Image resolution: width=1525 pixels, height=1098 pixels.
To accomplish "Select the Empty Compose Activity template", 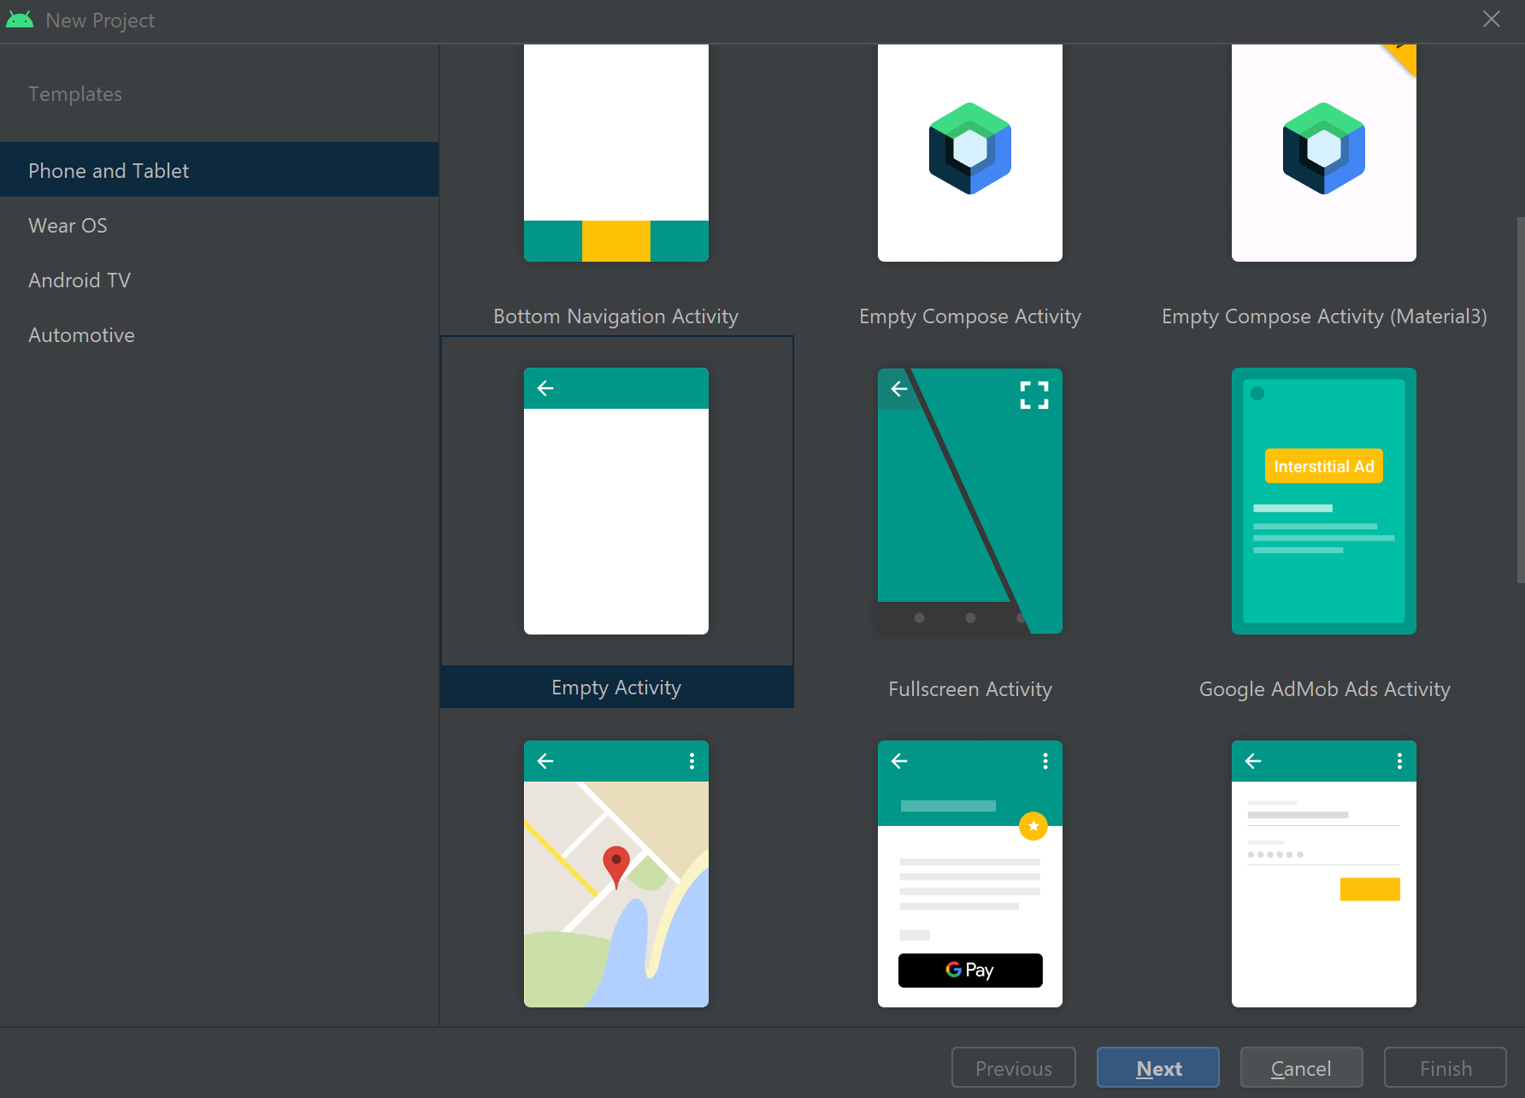I will coord(969,152).
